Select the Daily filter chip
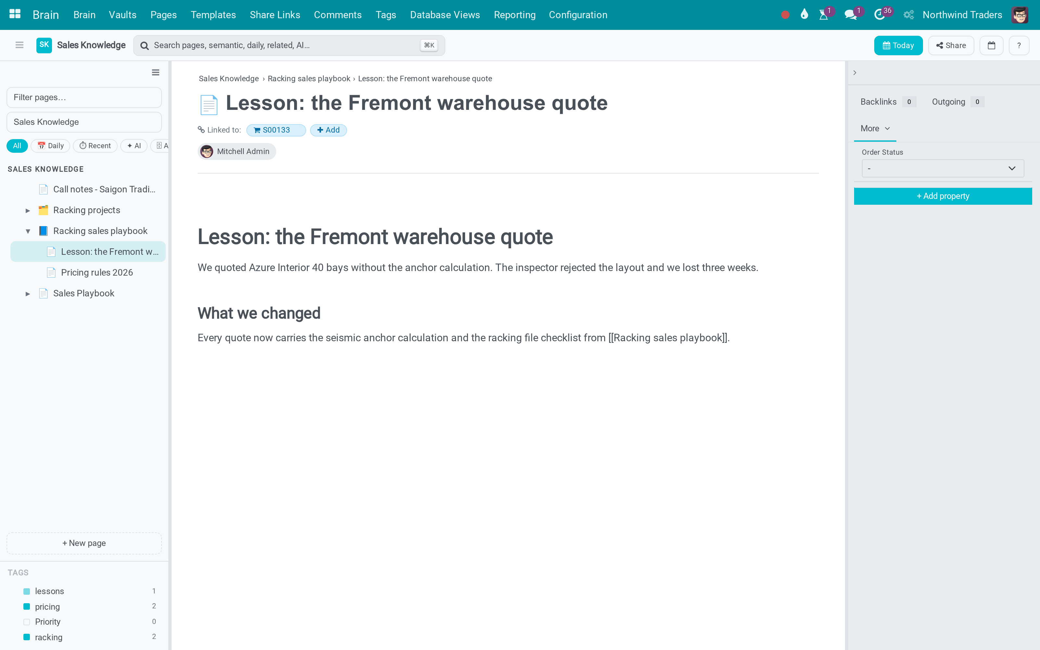The image size is (1040, 650). [51, 146]
